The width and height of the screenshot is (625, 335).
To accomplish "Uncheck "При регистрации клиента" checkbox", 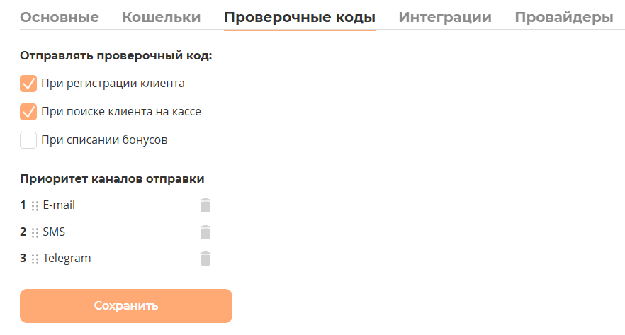I will point(28,84).
